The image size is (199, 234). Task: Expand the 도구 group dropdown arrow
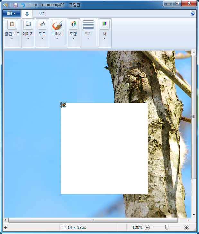point(42,38)
